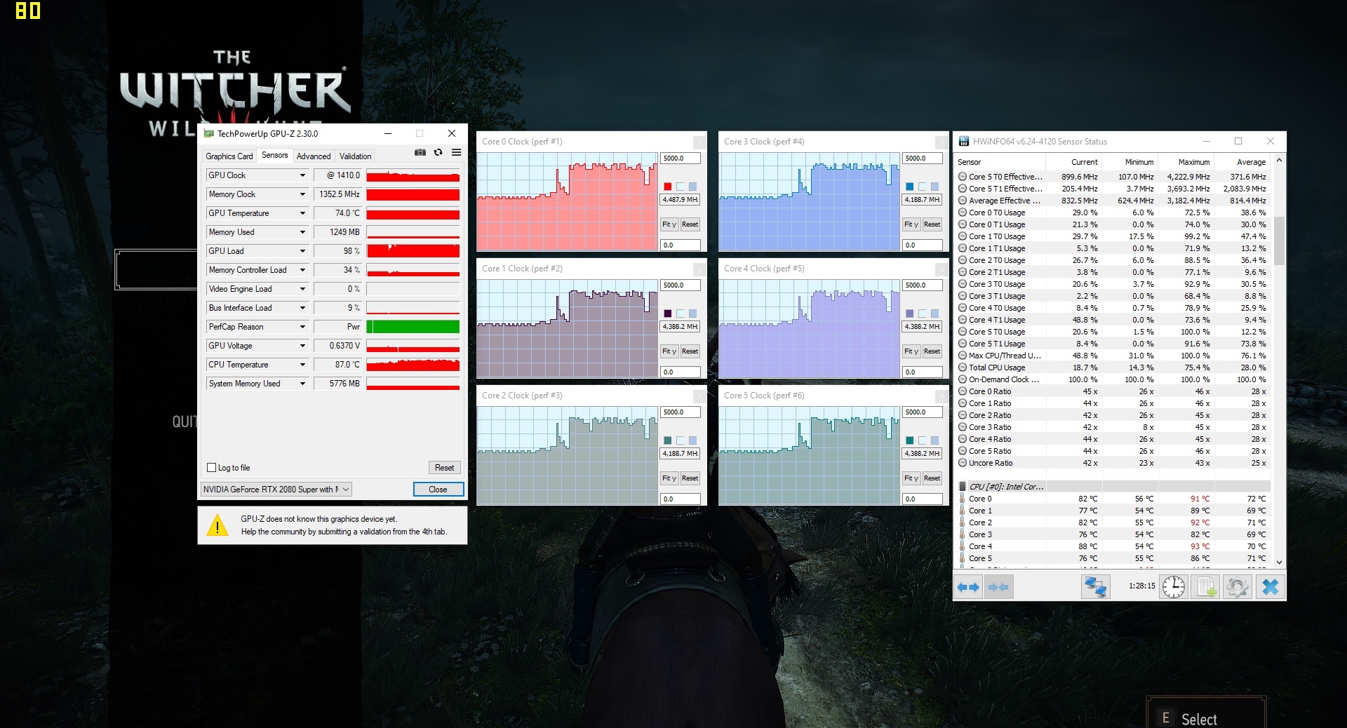Take a screenshot with the GPU-Z camera icon
Screen dimensions: 1347x728
point(420,152)
